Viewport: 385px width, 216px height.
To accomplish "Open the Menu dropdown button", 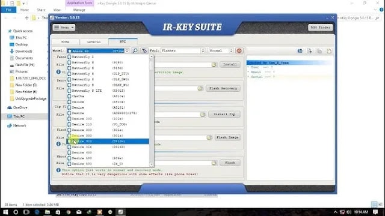I will [64, 28].
